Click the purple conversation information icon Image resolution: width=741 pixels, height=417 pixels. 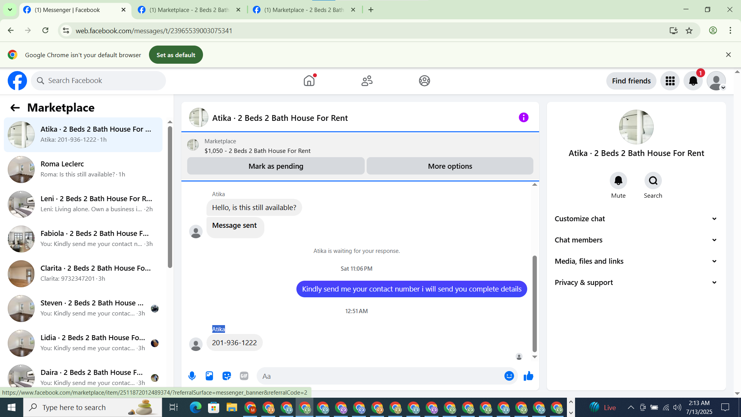pyautogui.click(x=523, y=117)
